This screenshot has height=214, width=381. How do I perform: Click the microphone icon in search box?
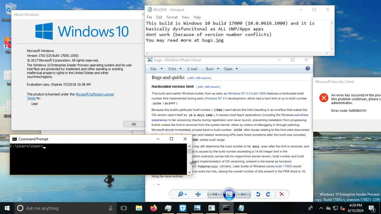pyautogui.click(x=110, y=208)
